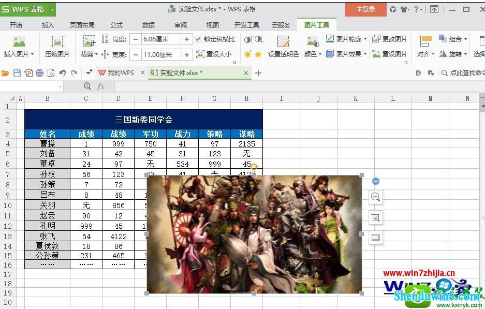This screenshot has height=309, width=485.
Task: Open the Review (审阅) ribbon tab
Action: point(181,25)
